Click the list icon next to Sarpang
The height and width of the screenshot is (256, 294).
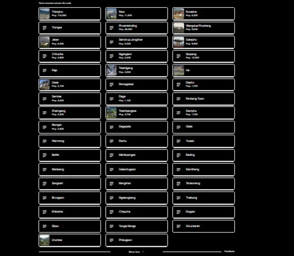(178, 56)
